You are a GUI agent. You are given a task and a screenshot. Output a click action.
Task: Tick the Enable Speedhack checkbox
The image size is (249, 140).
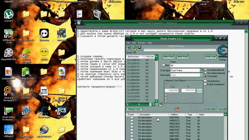click(205, 84)
